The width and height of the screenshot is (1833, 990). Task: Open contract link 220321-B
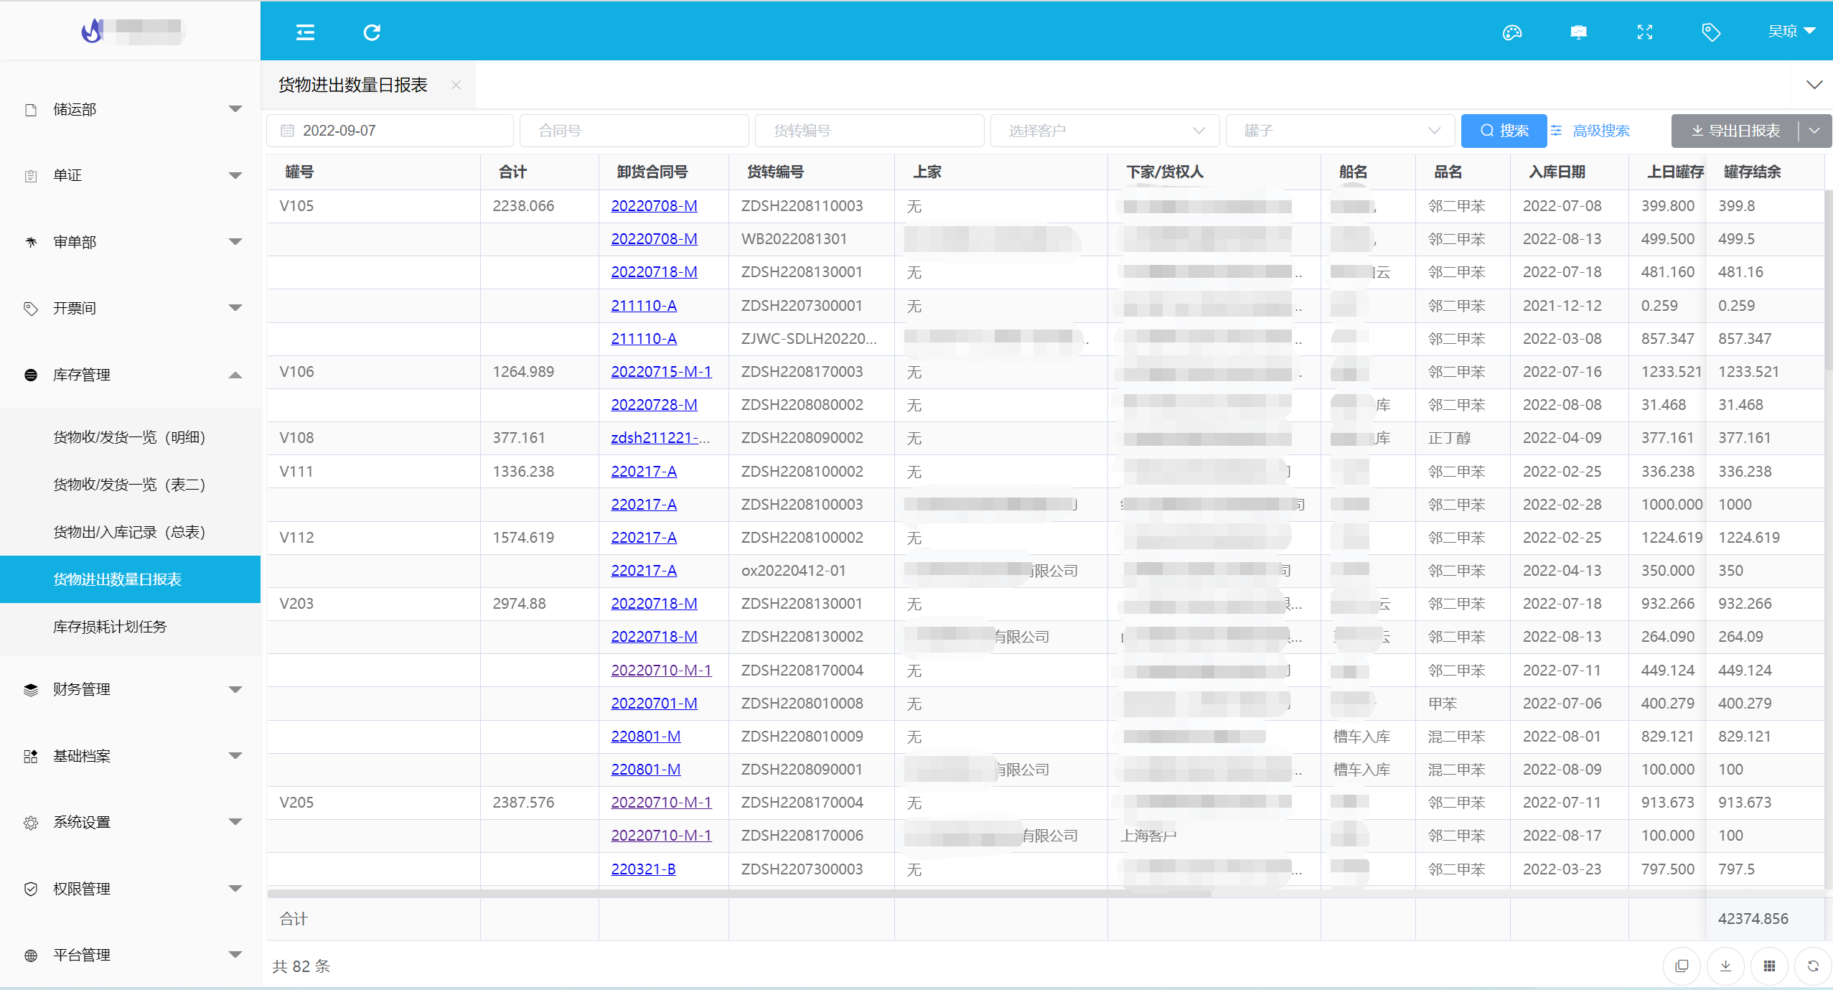[x=643, y=869]
